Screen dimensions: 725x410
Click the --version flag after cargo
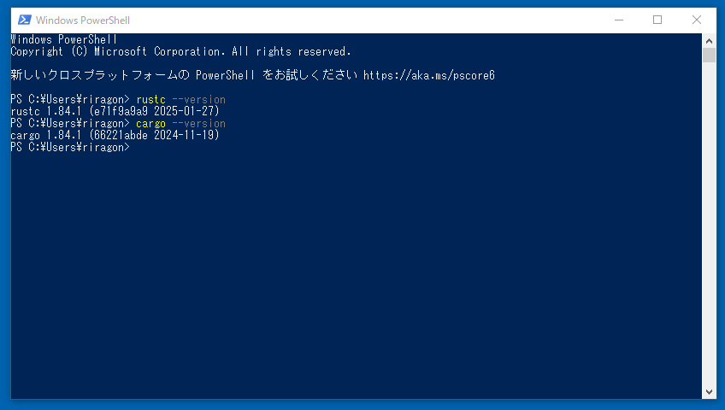[199, 123]
